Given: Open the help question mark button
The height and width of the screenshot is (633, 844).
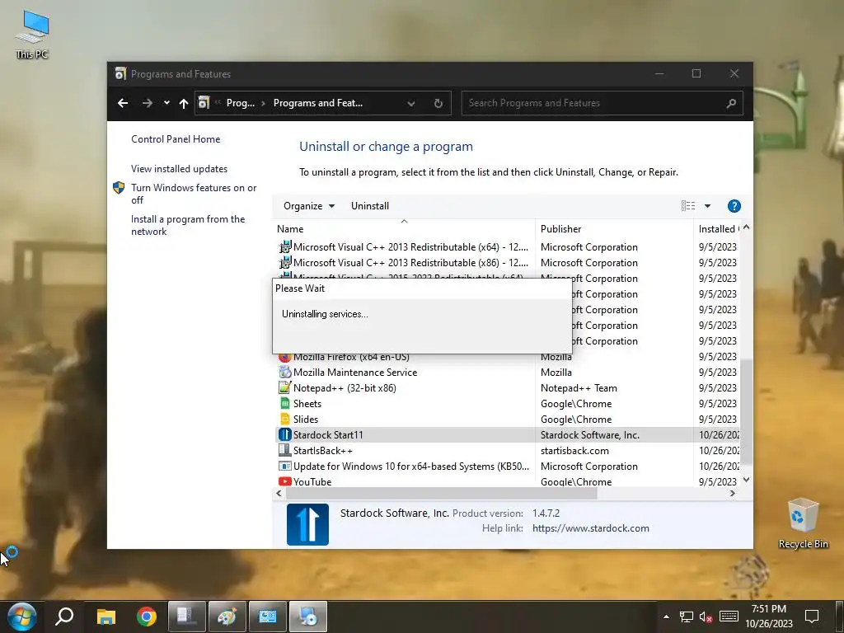Looking at the screenshot, I should pos(734,205).
